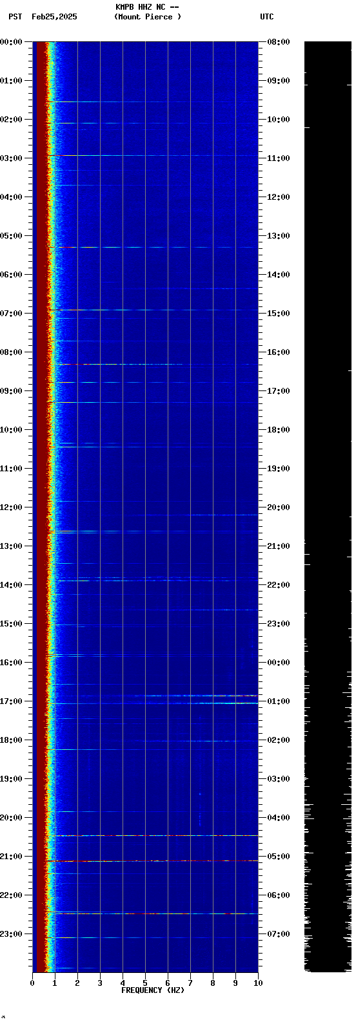The width and height of the screenshot is (356, 1024).
Task: Click the event line just after 21:00 PST
Action: [x=152, y=861]
